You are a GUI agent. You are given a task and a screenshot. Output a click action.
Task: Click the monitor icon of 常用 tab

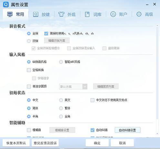(x=10, y=14)
